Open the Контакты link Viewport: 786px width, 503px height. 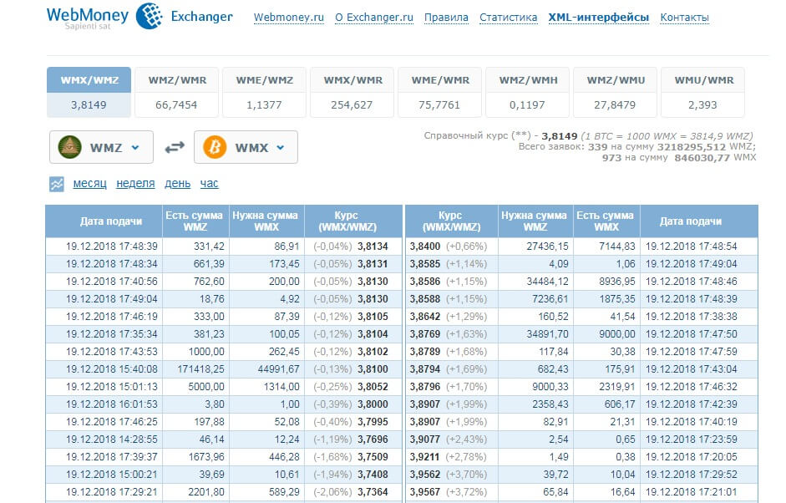click(684, 18)
